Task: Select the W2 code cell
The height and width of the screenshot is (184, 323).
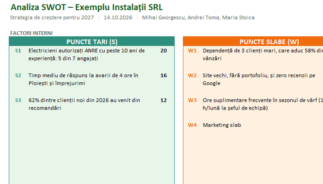Action: [192, 75]
